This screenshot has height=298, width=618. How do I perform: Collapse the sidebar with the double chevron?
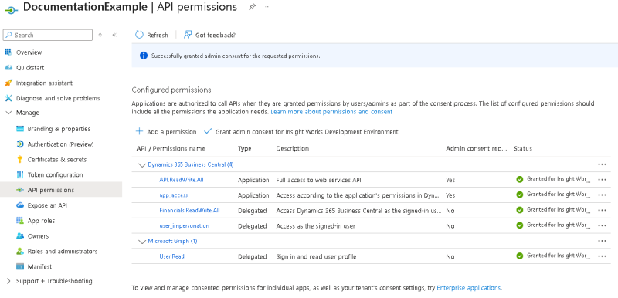[x=114, y=35]
